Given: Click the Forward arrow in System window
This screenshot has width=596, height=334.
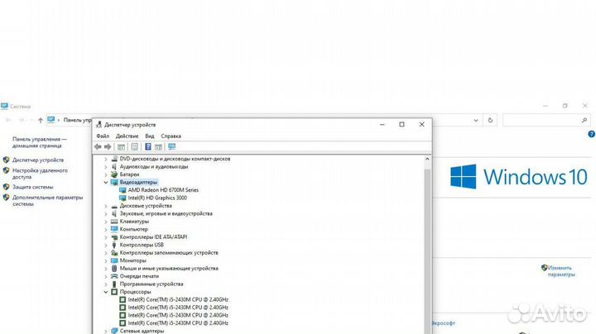Looking at the screenshot, I should 22,121.
